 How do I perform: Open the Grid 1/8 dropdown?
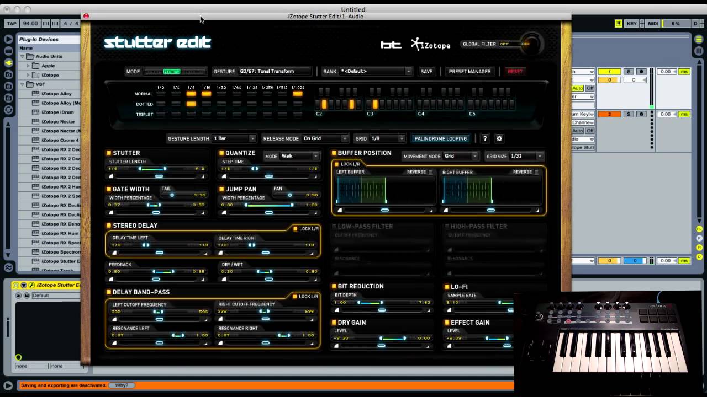387,138
